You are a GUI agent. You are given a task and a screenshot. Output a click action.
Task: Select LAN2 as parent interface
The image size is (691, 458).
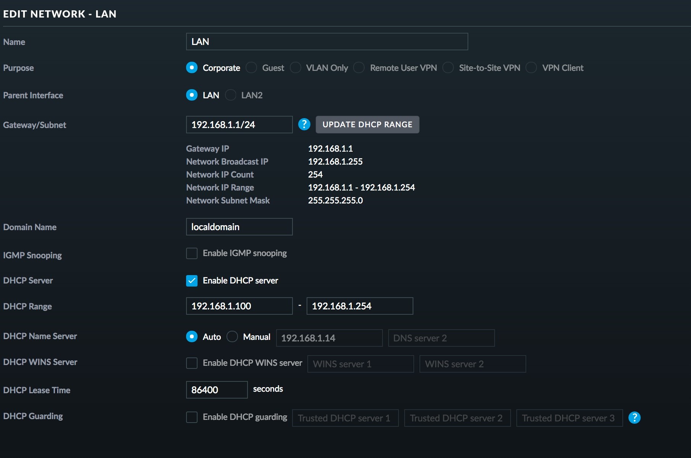tap(231, 95)
